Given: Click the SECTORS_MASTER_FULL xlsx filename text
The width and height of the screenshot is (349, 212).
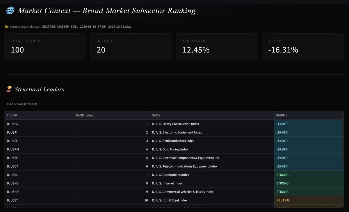Looking at the screenshot, I should pyautogui.click(x=86, y=27).
